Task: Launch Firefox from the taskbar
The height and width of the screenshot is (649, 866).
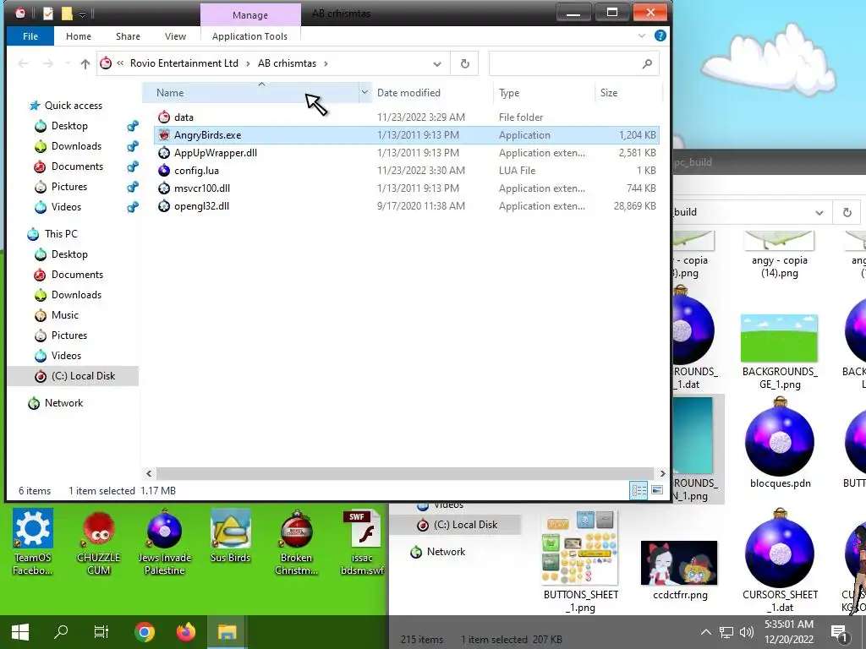Action: coord(185,632)
